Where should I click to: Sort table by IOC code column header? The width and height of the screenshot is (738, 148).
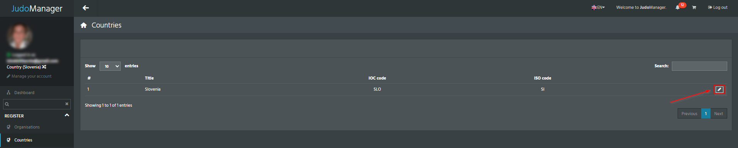[x=377, y=78]
